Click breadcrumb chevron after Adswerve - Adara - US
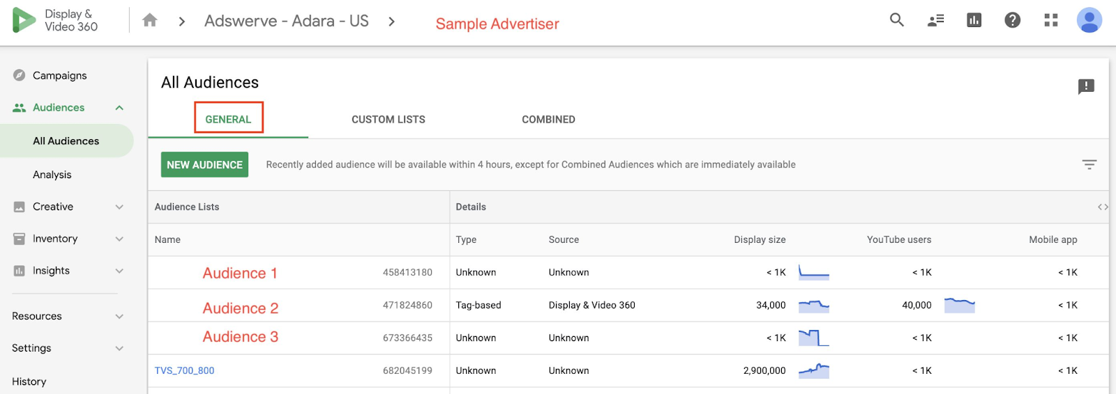 [x=391, y=22]
